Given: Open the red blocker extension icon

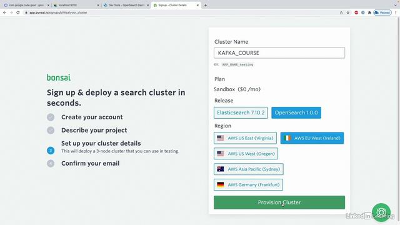Looking at the screenshot, I should 356,12.
